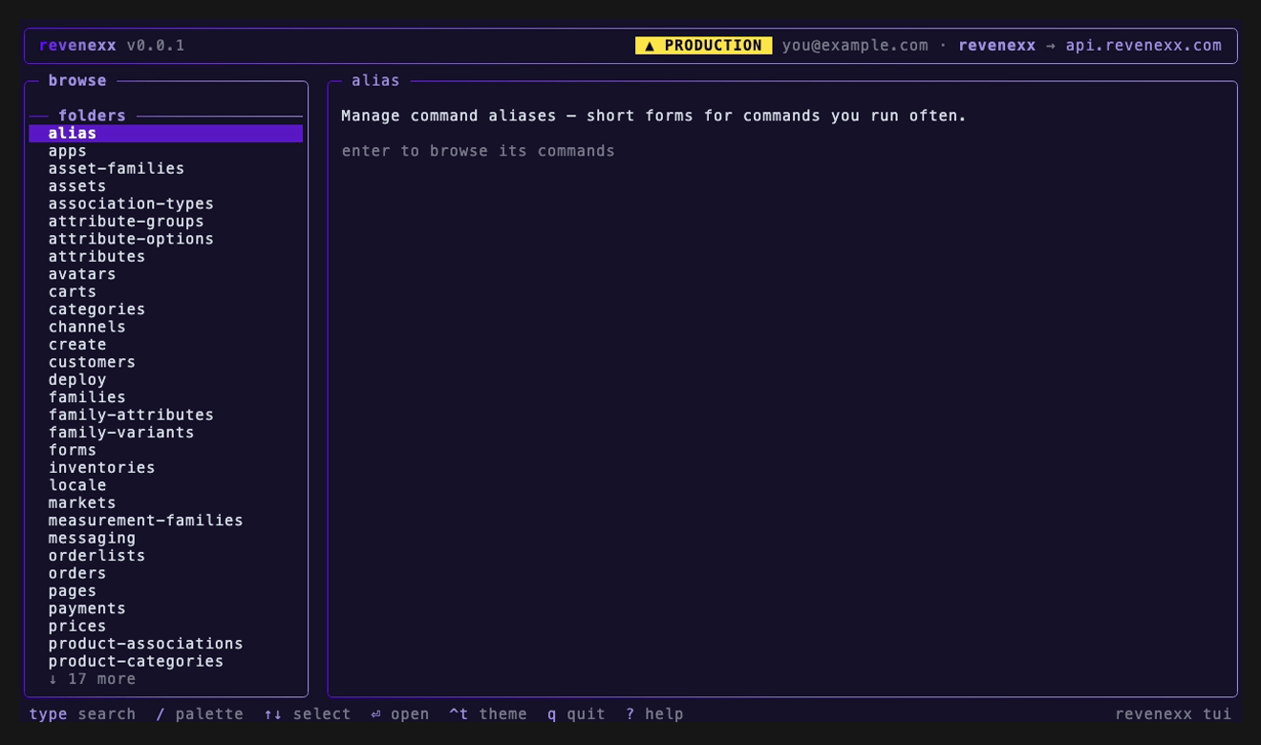
Task: Select the locale folder
Action: (x=165, y=485)
